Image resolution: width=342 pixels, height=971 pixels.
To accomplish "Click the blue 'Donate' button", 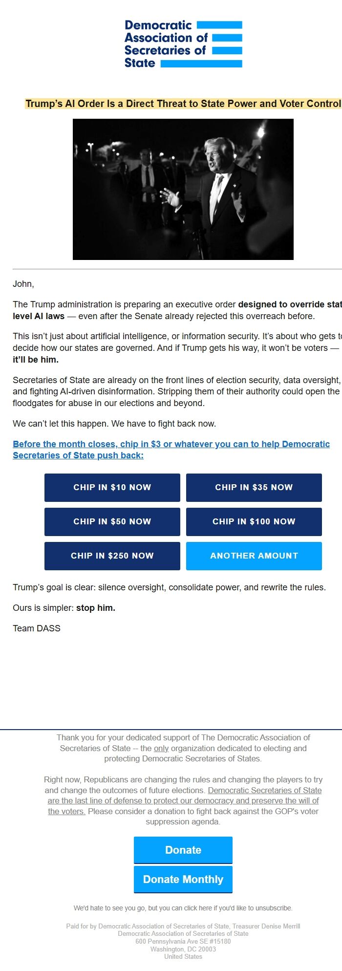I will 183,850.
